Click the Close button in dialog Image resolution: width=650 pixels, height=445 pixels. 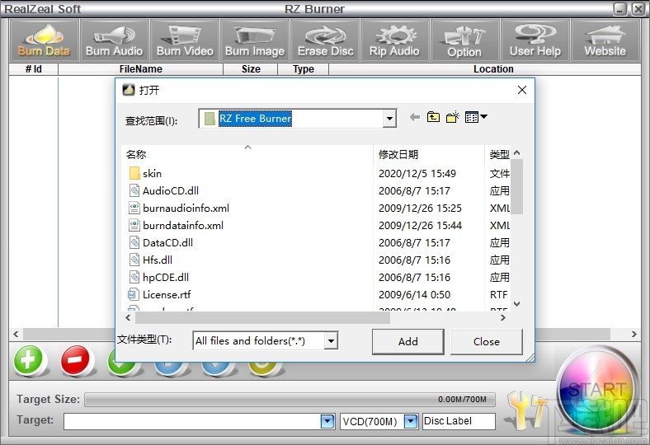point(486,341)
